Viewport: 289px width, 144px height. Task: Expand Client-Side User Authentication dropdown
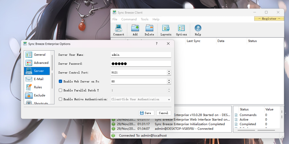(x=169, y=99)
